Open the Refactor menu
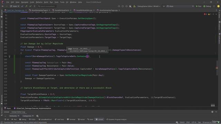 pyautogui.click(x=39, y=2)
